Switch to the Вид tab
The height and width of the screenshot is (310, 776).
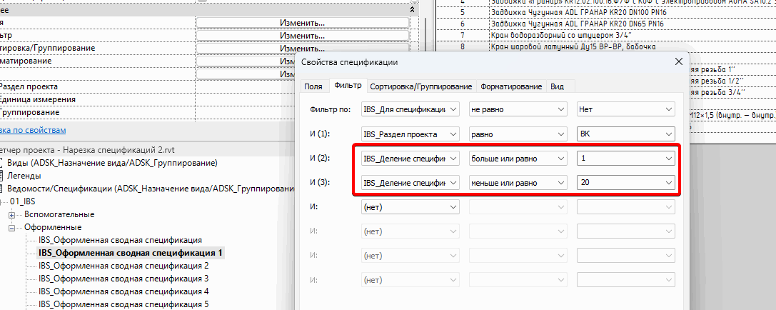coord(558,86)
